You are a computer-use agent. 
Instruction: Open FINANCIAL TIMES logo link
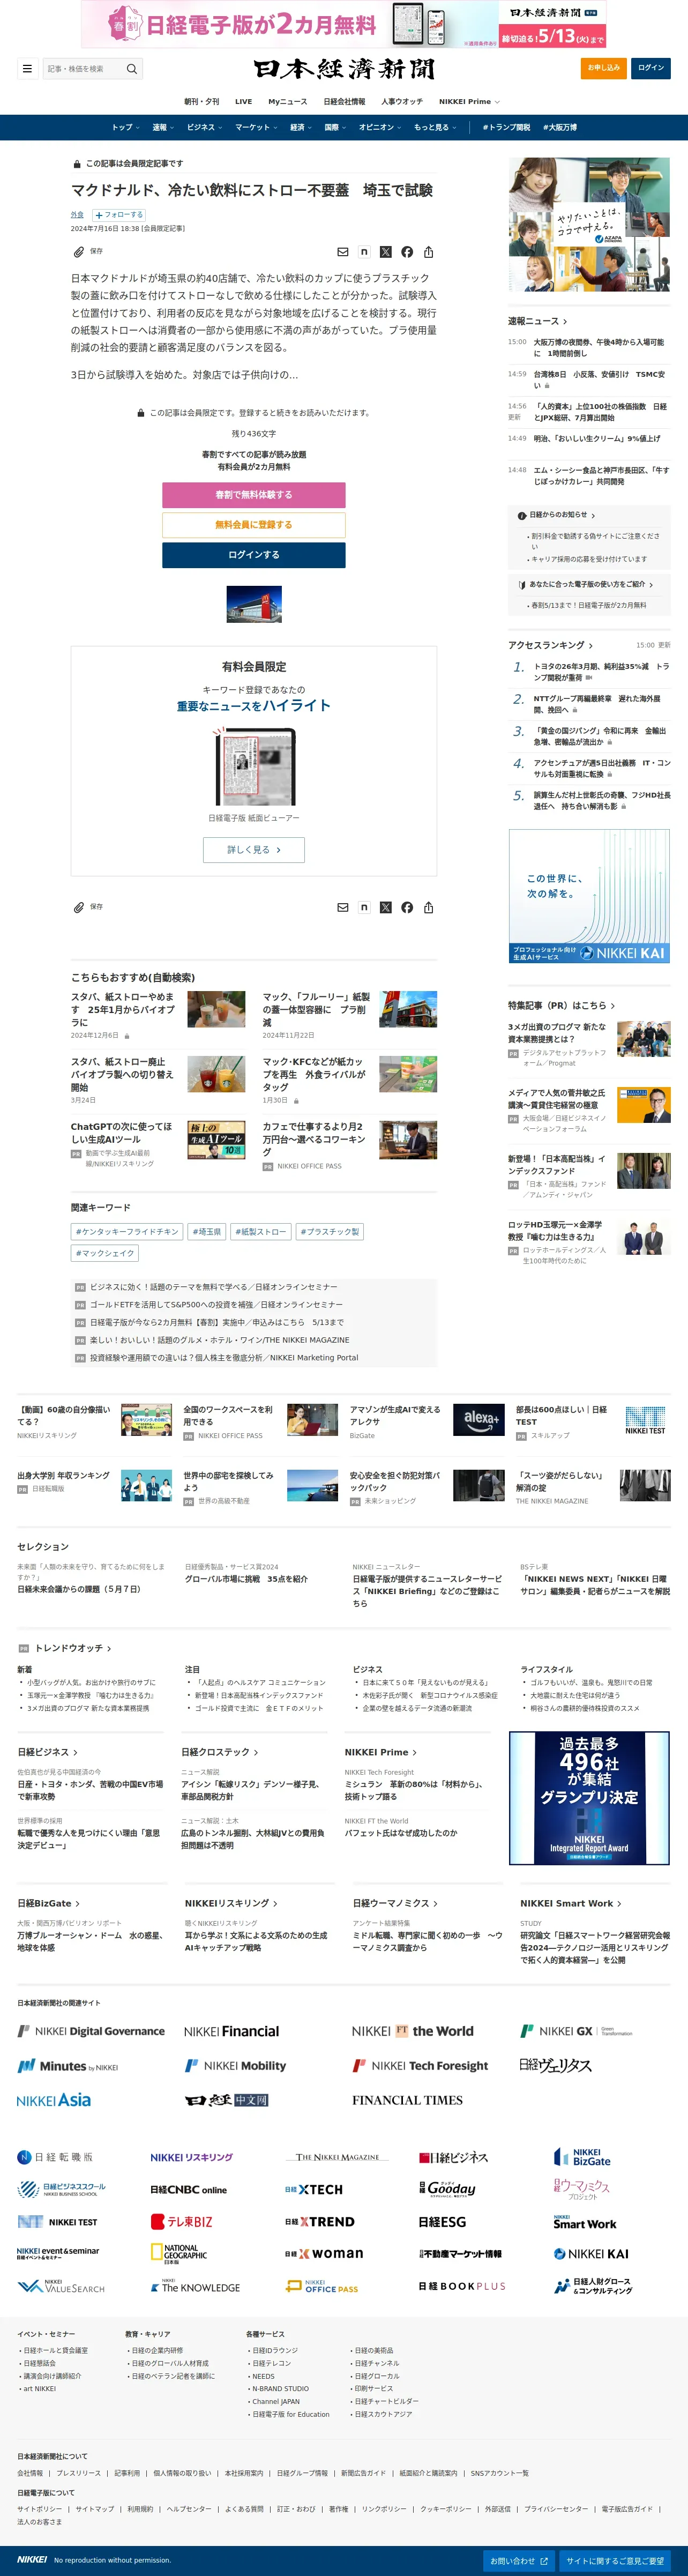[407, 2100]
